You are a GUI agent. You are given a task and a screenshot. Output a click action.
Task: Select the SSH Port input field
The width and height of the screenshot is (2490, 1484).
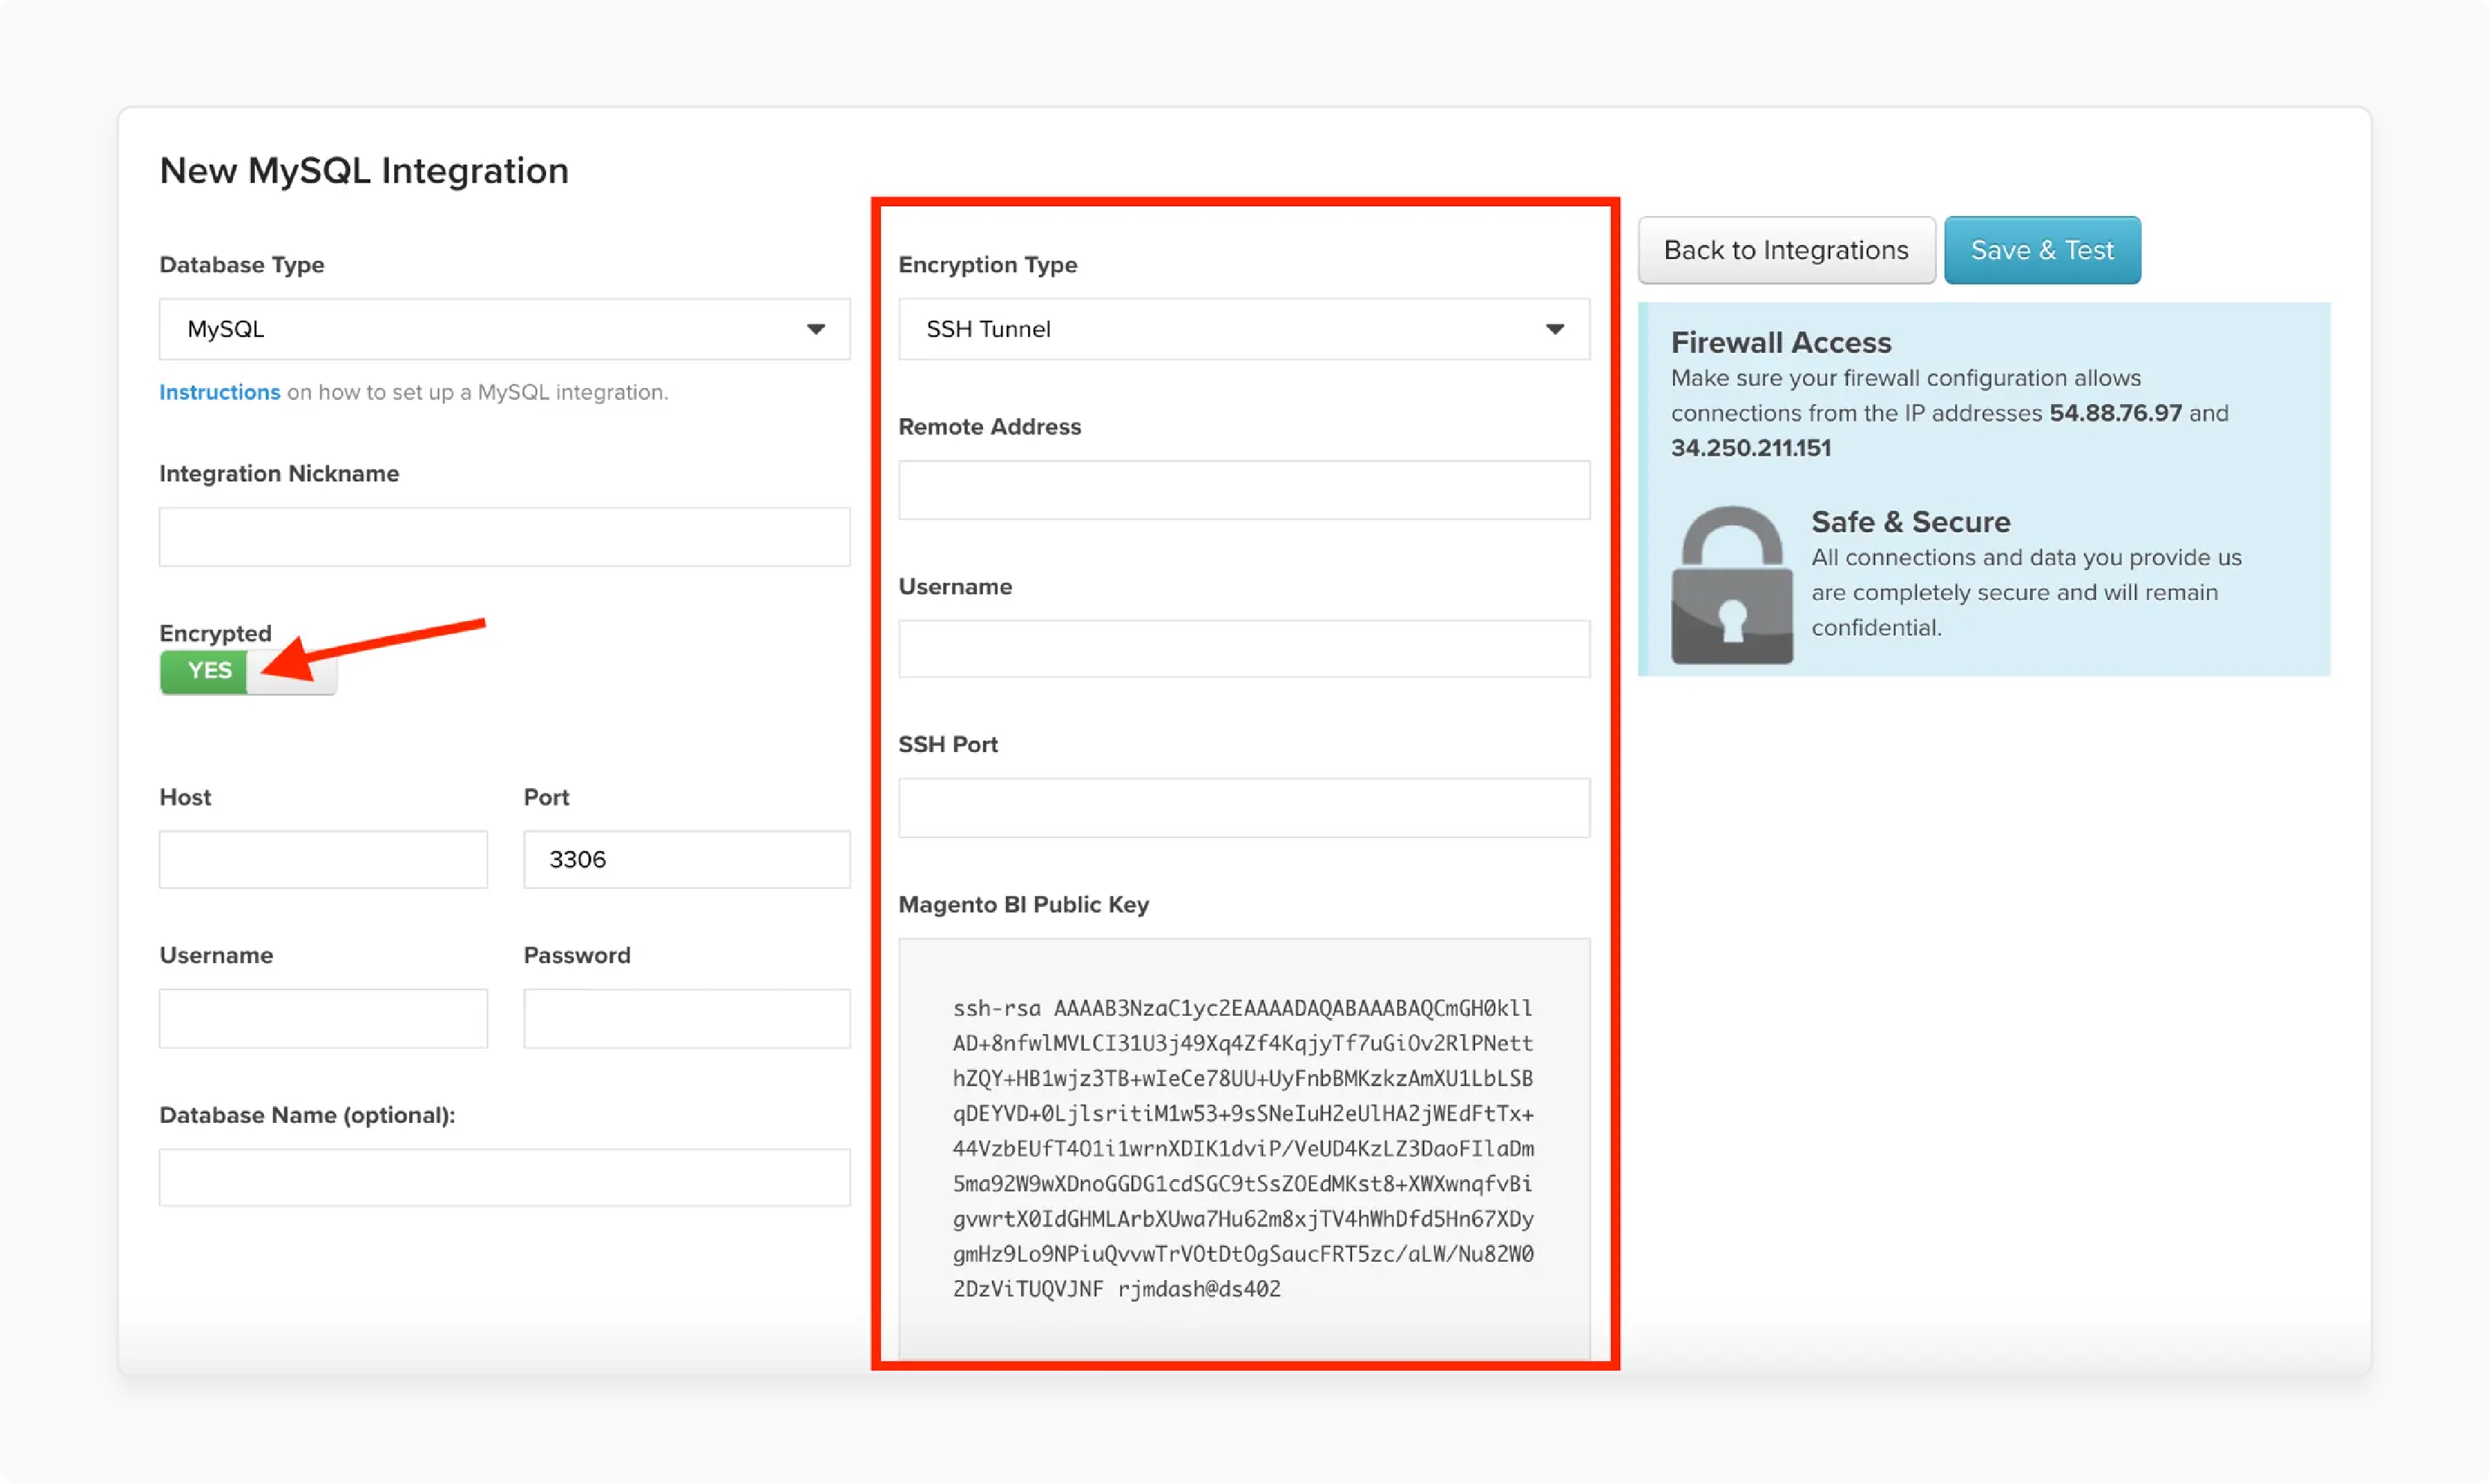pos(1244,808)
